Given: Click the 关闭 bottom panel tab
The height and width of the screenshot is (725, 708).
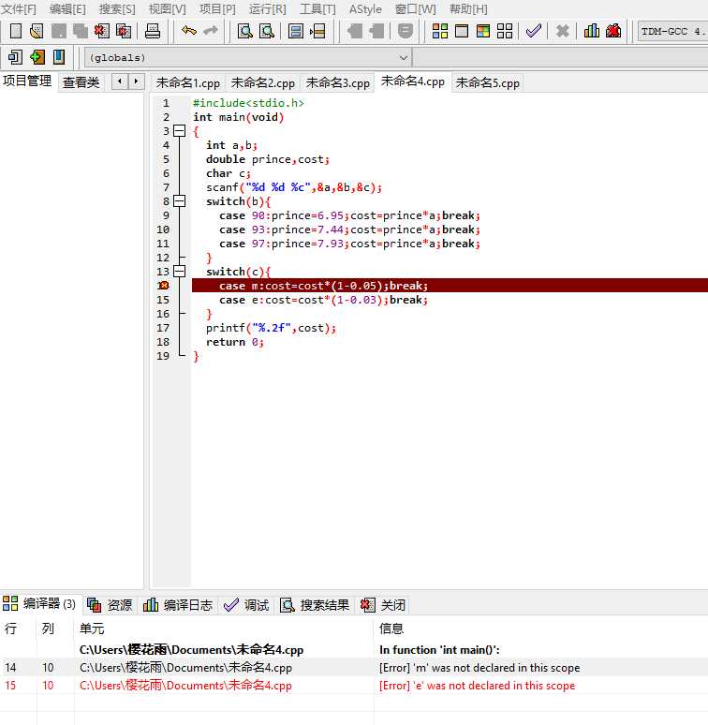Looking at the screenshot, I should (x=383, y=605).
